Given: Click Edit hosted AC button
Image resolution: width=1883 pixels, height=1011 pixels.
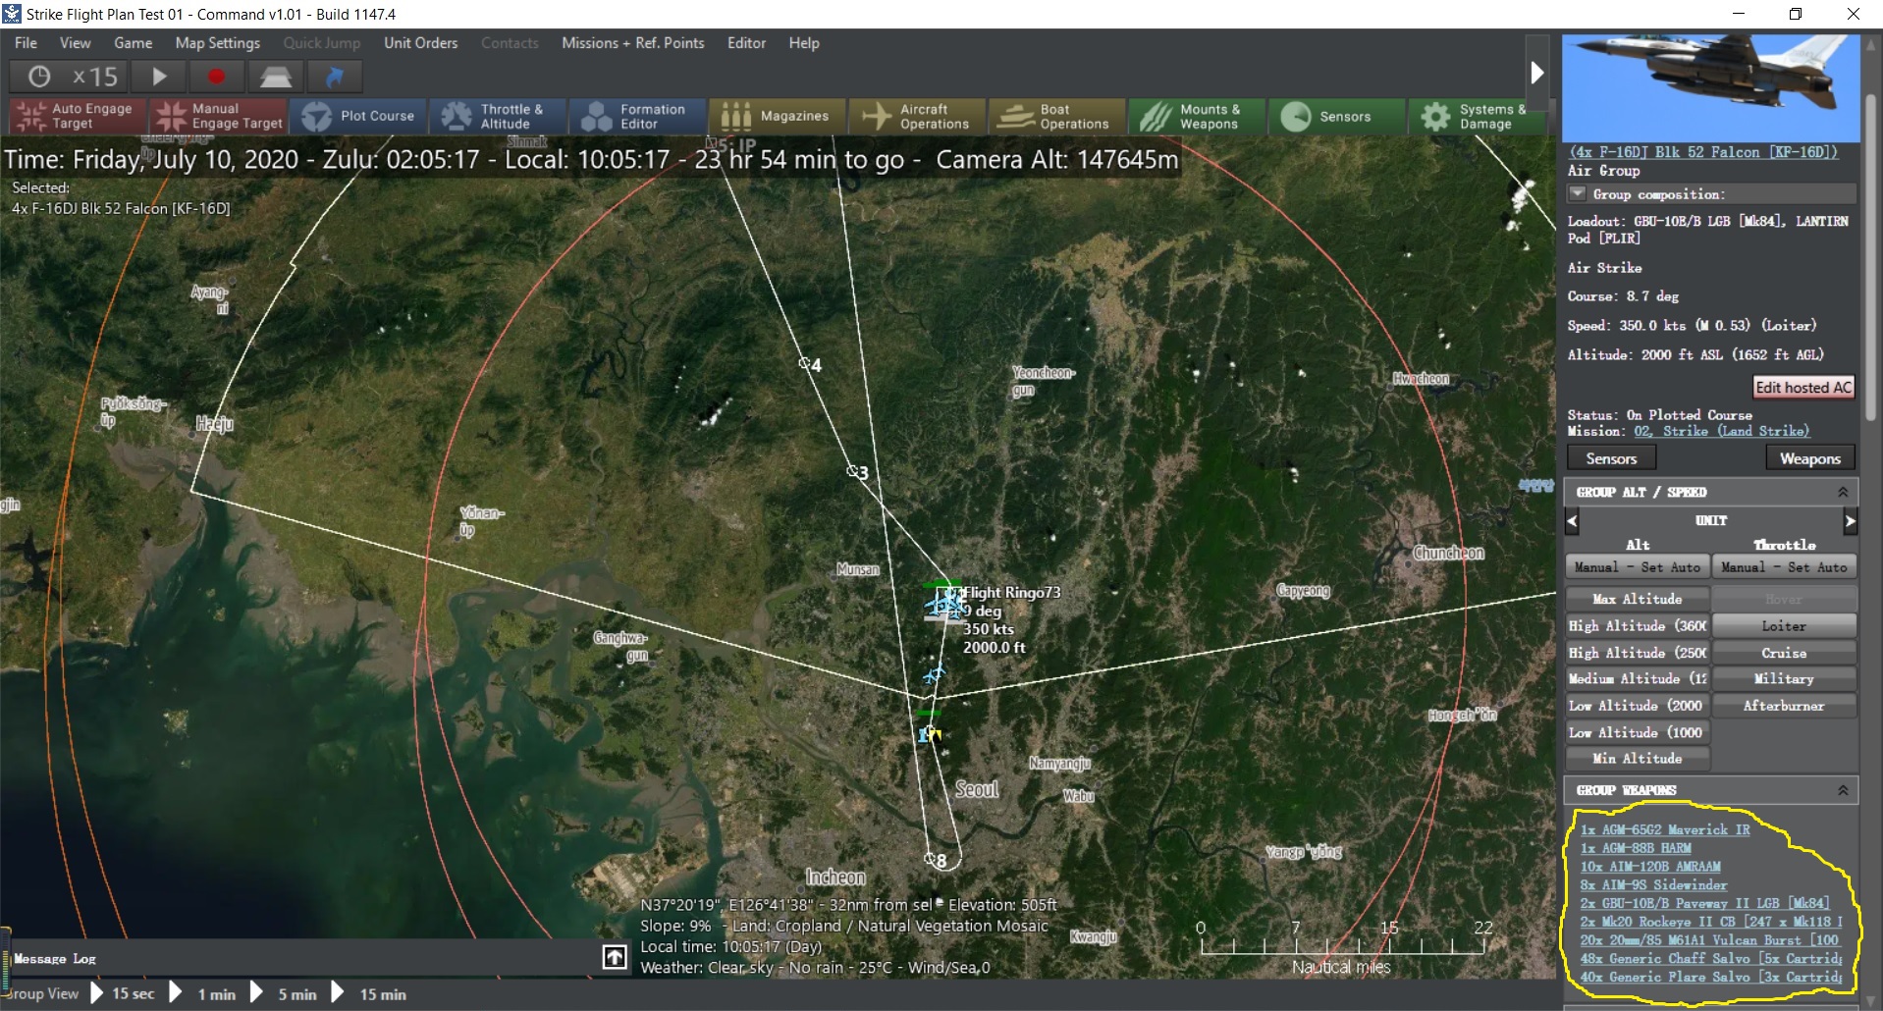Looking at the screenshot, I should click(x=1803, y=388).
